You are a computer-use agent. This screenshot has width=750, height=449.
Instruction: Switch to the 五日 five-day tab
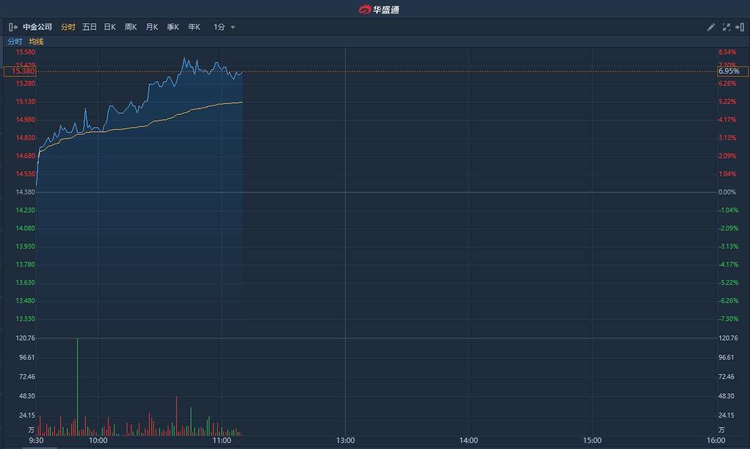pyautogui.click(x=89, y=27)
